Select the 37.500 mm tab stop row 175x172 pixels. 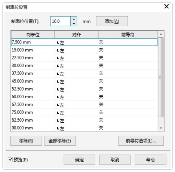[84, 73]
